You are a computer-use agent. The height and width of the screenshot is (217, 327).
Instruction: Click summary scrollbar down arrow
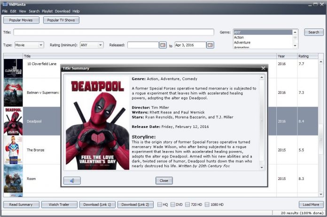[262, 167]
